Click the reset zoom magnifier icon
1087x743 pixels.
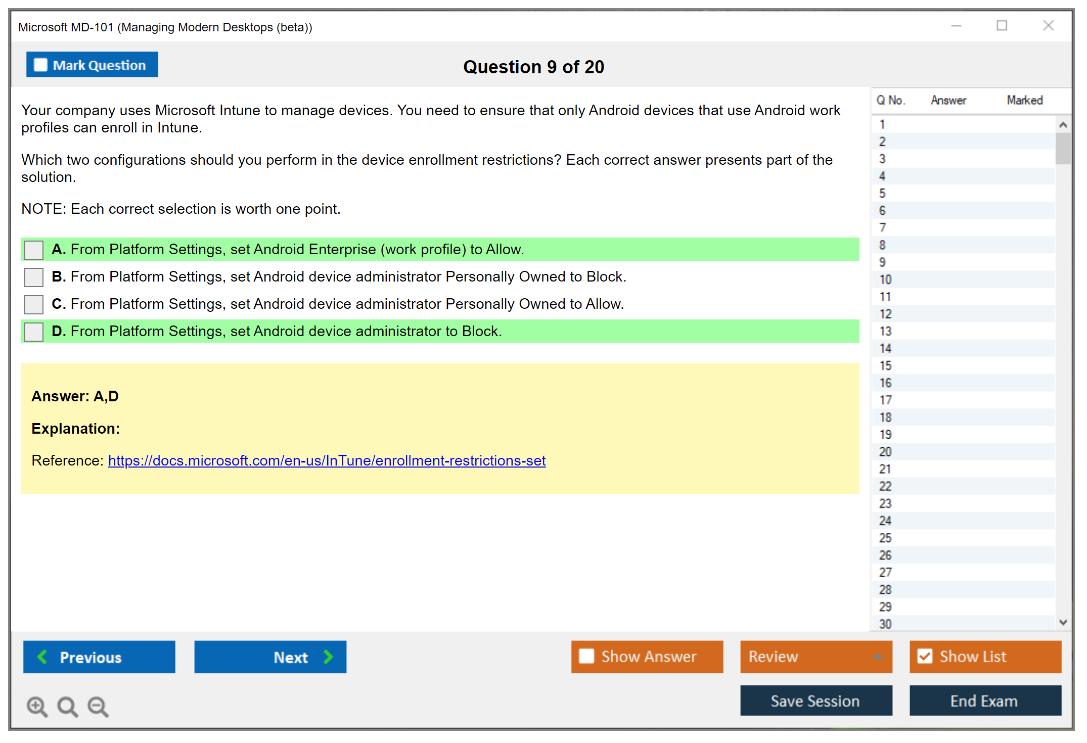(67, 706)
